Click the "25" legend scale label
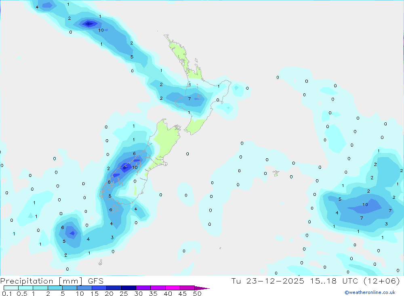The height and width of the screenshot is (296, 404). pos(124,294)
